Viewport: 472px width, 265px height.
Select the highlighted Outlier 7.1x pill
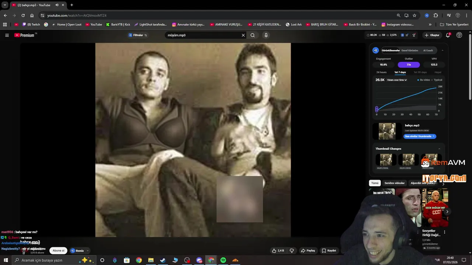coord(409,65)
